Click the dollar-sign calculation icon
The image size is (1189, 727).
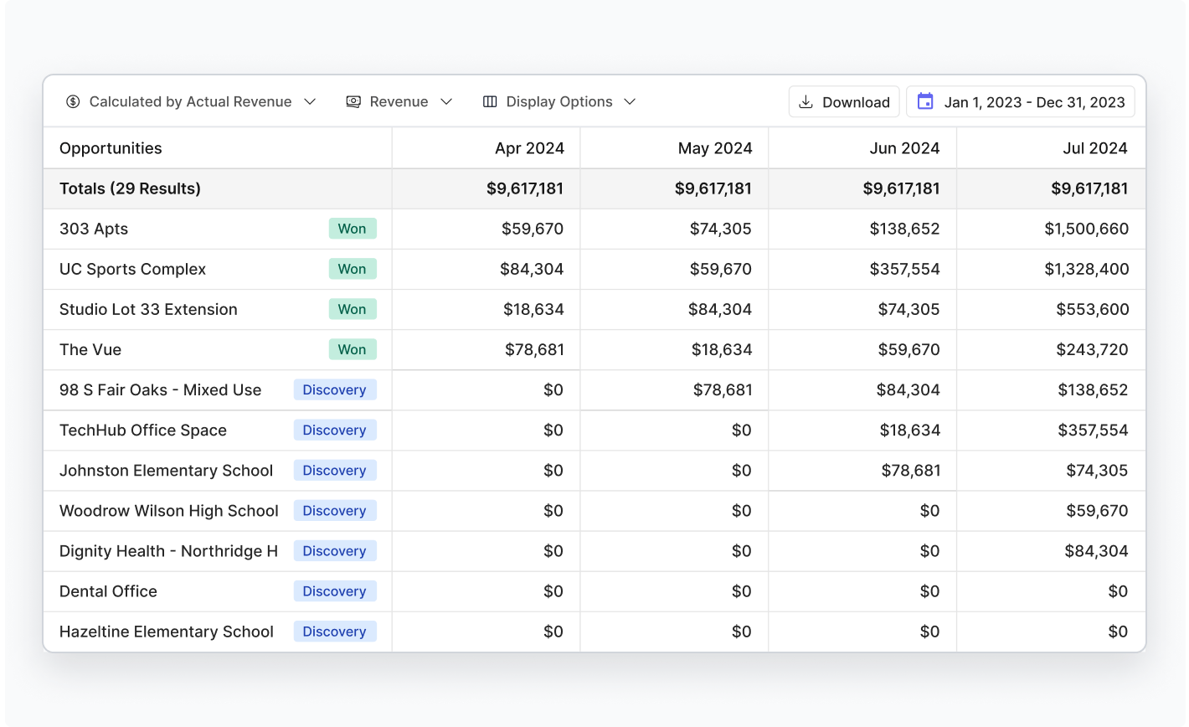point(73,101)
